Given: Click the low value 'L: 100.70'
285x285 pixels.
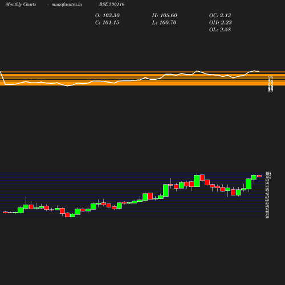Looking at the screenshot, I should [164, 23].
